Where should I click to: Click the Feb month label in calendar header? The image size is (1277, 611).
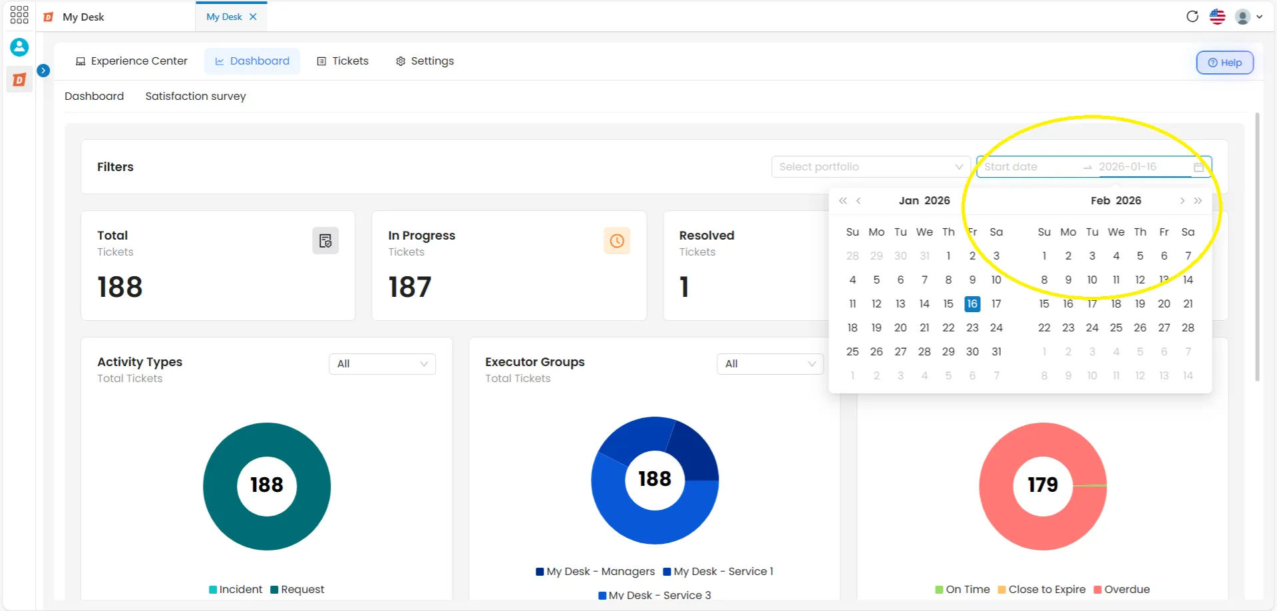(x=1101, y=200)
